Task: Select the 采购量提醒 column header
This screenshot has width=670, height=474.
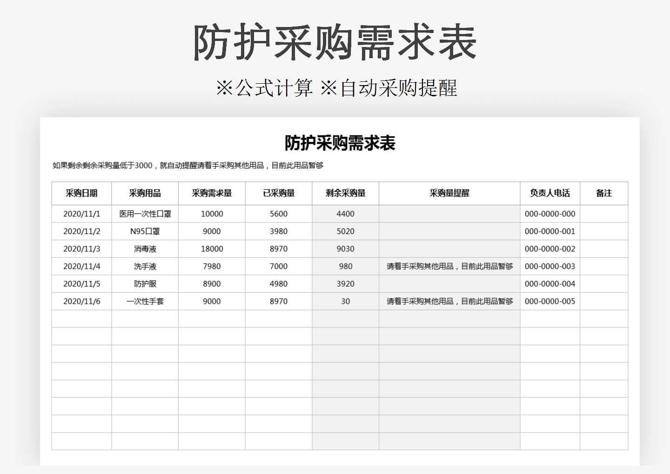Action: [449, 194]
